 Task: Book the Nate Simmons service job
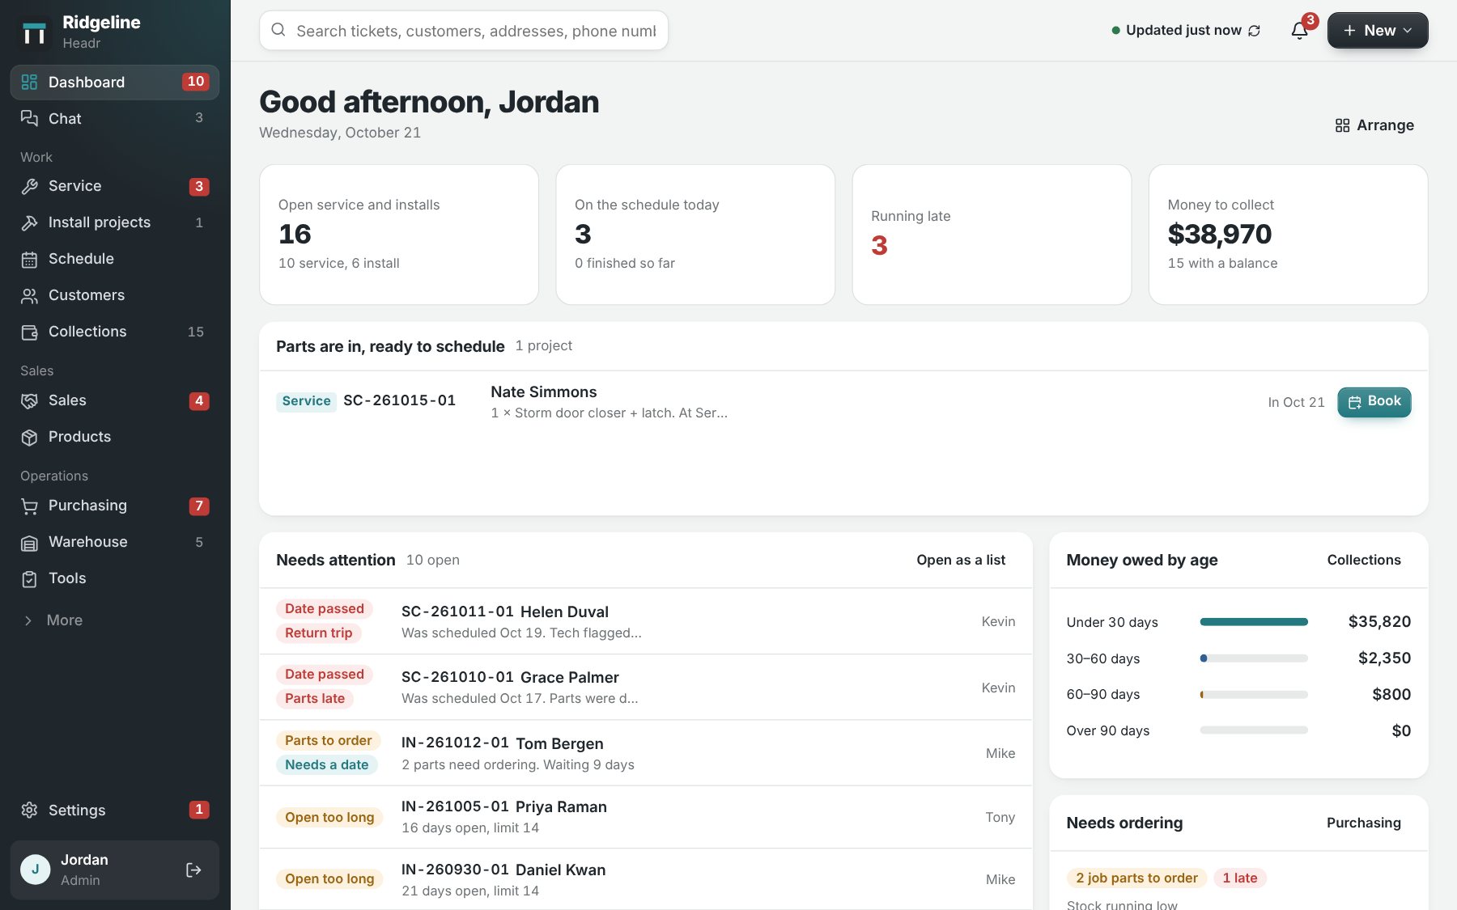pos(1374,402)
